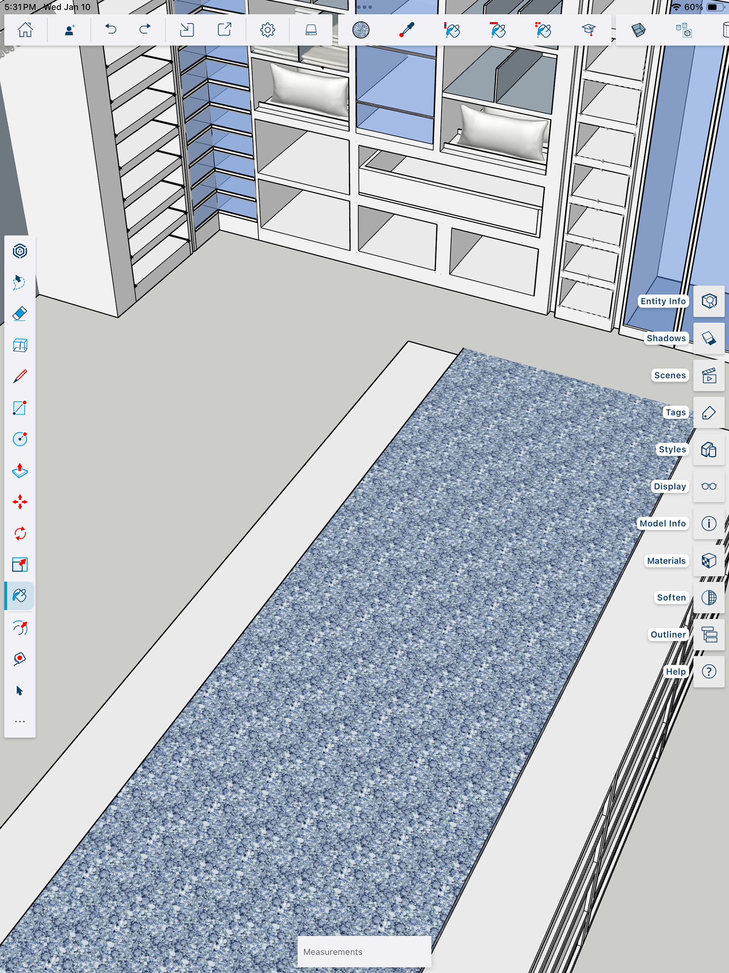Expand more tools via three dots
This screenshot has width=729, height=973.
[x=20, y=722]
